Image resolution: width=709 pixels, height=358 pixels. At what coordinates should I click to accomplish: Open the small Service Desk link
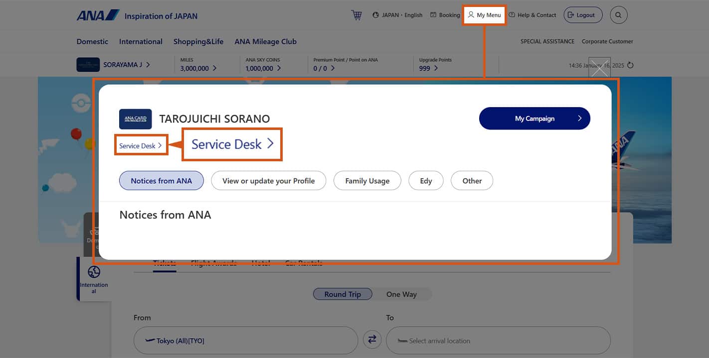141,146
